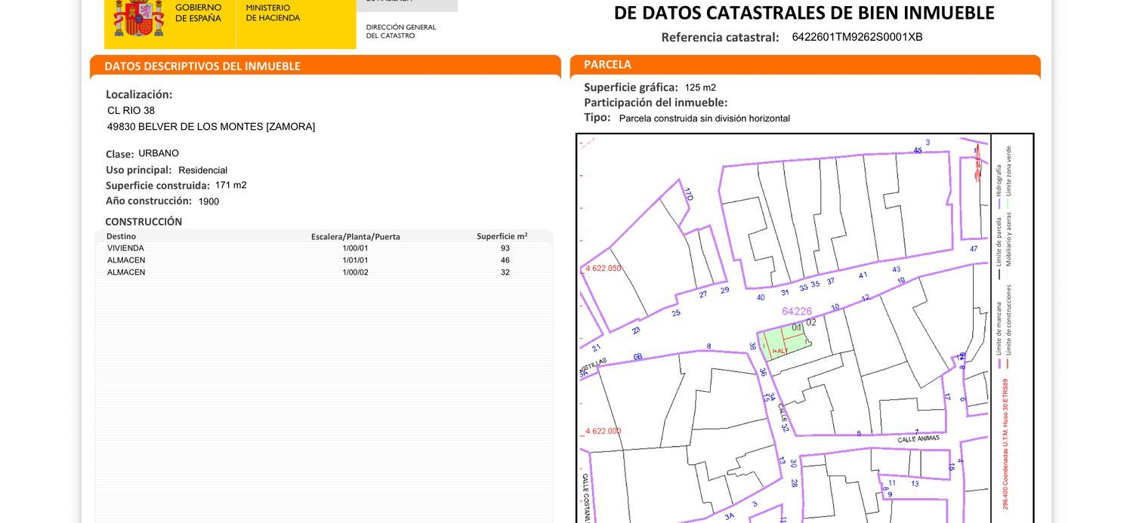The height and width of the screenshot is (523, 1133).
Task: Select the surface value '46'
Action: click(x=505, y=260)
